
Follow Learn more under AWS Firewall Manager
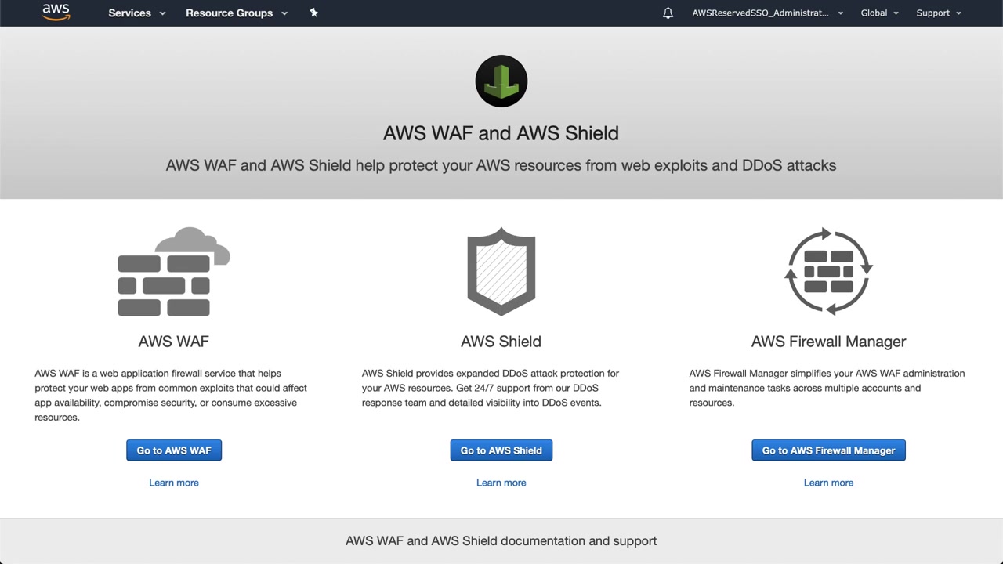click(828, 483)
